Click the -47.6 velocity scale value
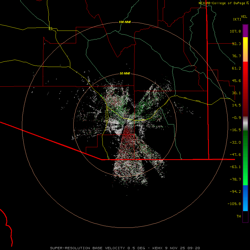 coord(235,155)
